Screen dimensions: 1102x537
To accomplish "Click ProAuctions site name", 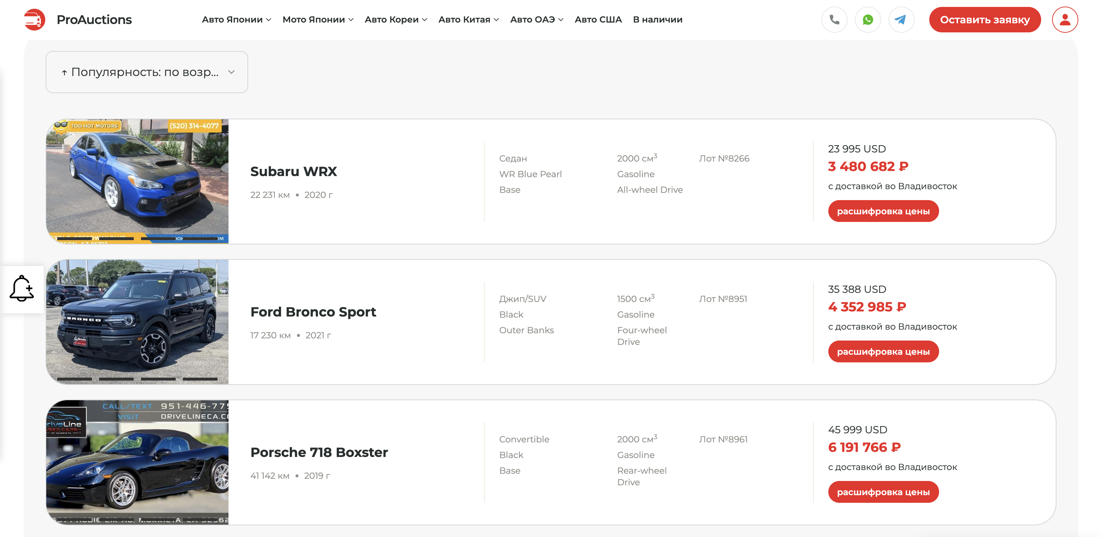I will pyautogui.click(x=94, y=20).
